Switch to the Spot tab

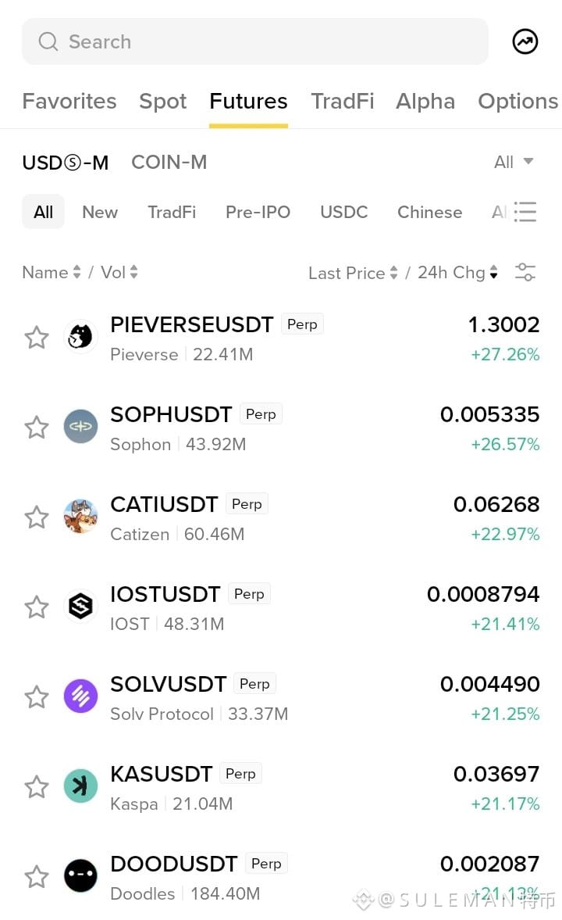coord(162,102)
